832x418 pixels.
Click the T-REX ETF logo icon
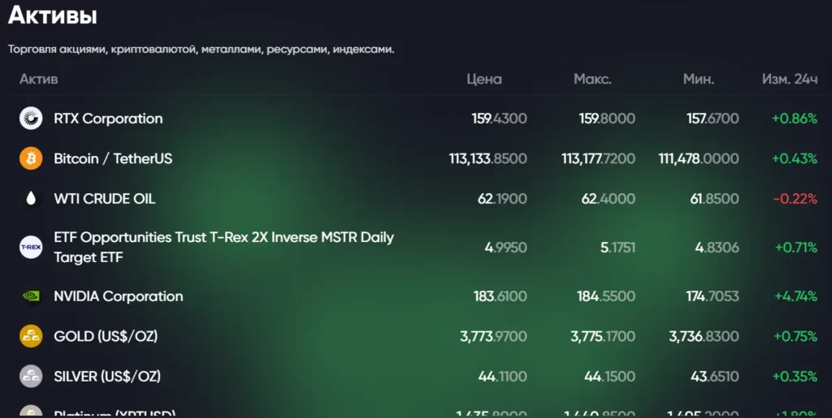click(31, 247)
